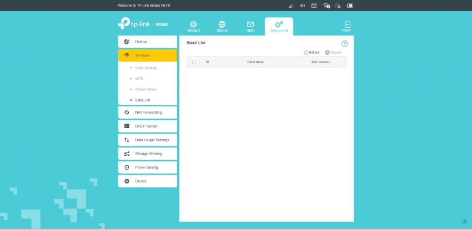The height and width of the screenshot is (229, 472).
Task: Click the Data Usage Settings arrows icon
Action: [127, 140]
